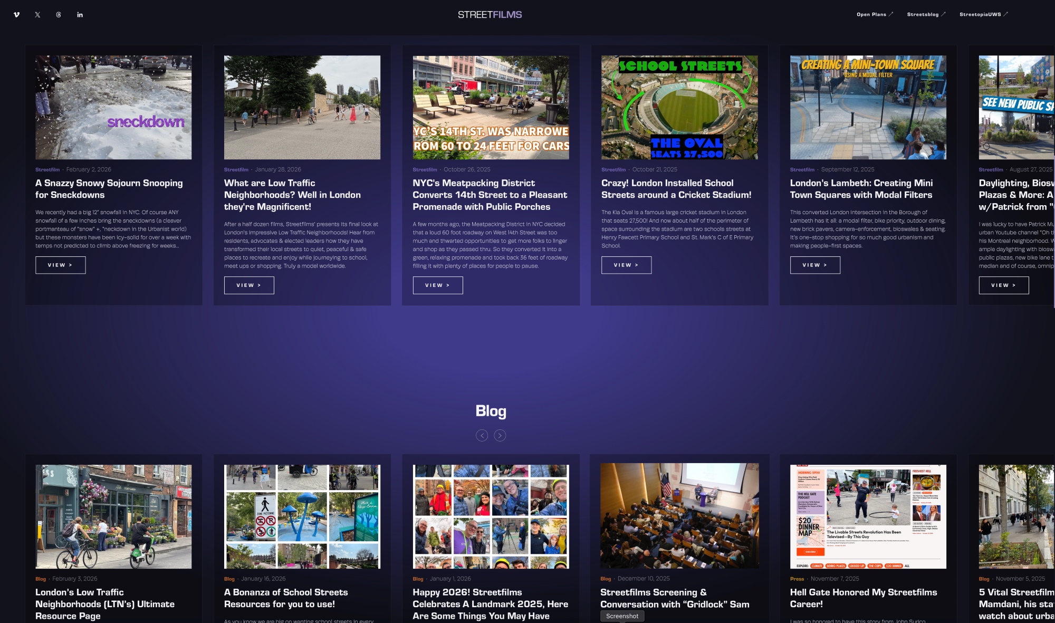Open the sneckdown snow thumbnail

[x=113, y=108]
